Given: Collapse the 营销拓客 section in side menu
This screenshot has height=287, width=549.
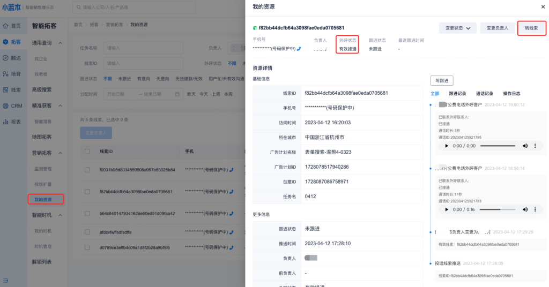Looking at the screenshot, I should click(x=60, y=153).
